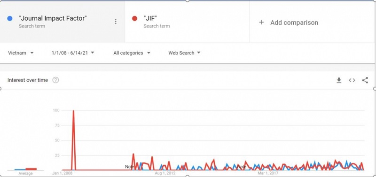The height and width of the screenshot is (177, 376).
Task: Open the Vietnam region dropdown
Action: [x=21, y=53]
